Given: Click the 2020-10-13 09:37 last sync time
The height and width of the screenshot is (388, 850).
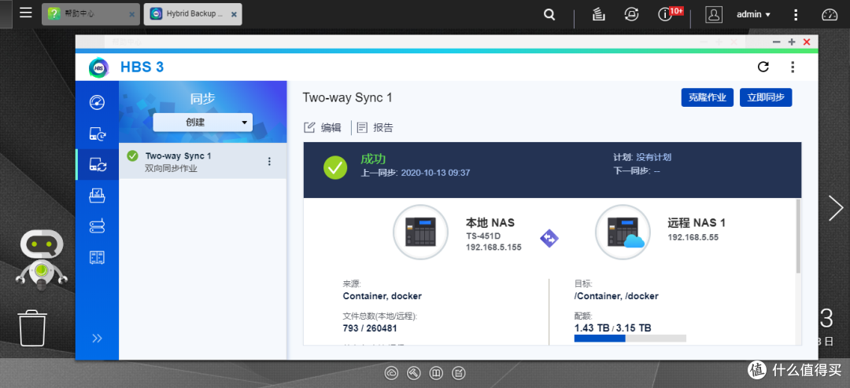Looking at the screenshot, I should [x=435, y=173].
